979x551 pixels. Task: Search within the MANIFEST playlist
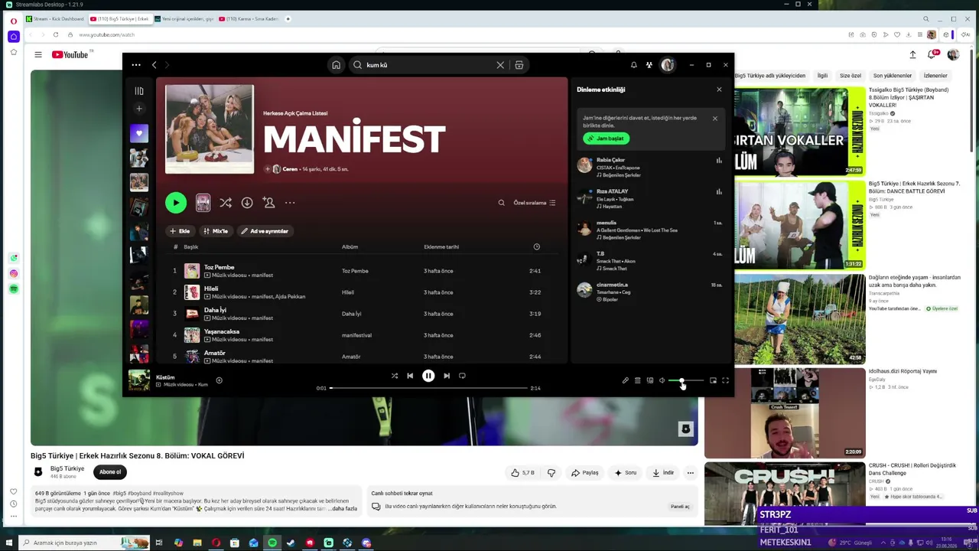click(x=502, y=203)
